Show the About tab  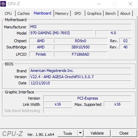pyautogui.click(x=125, y=13)
